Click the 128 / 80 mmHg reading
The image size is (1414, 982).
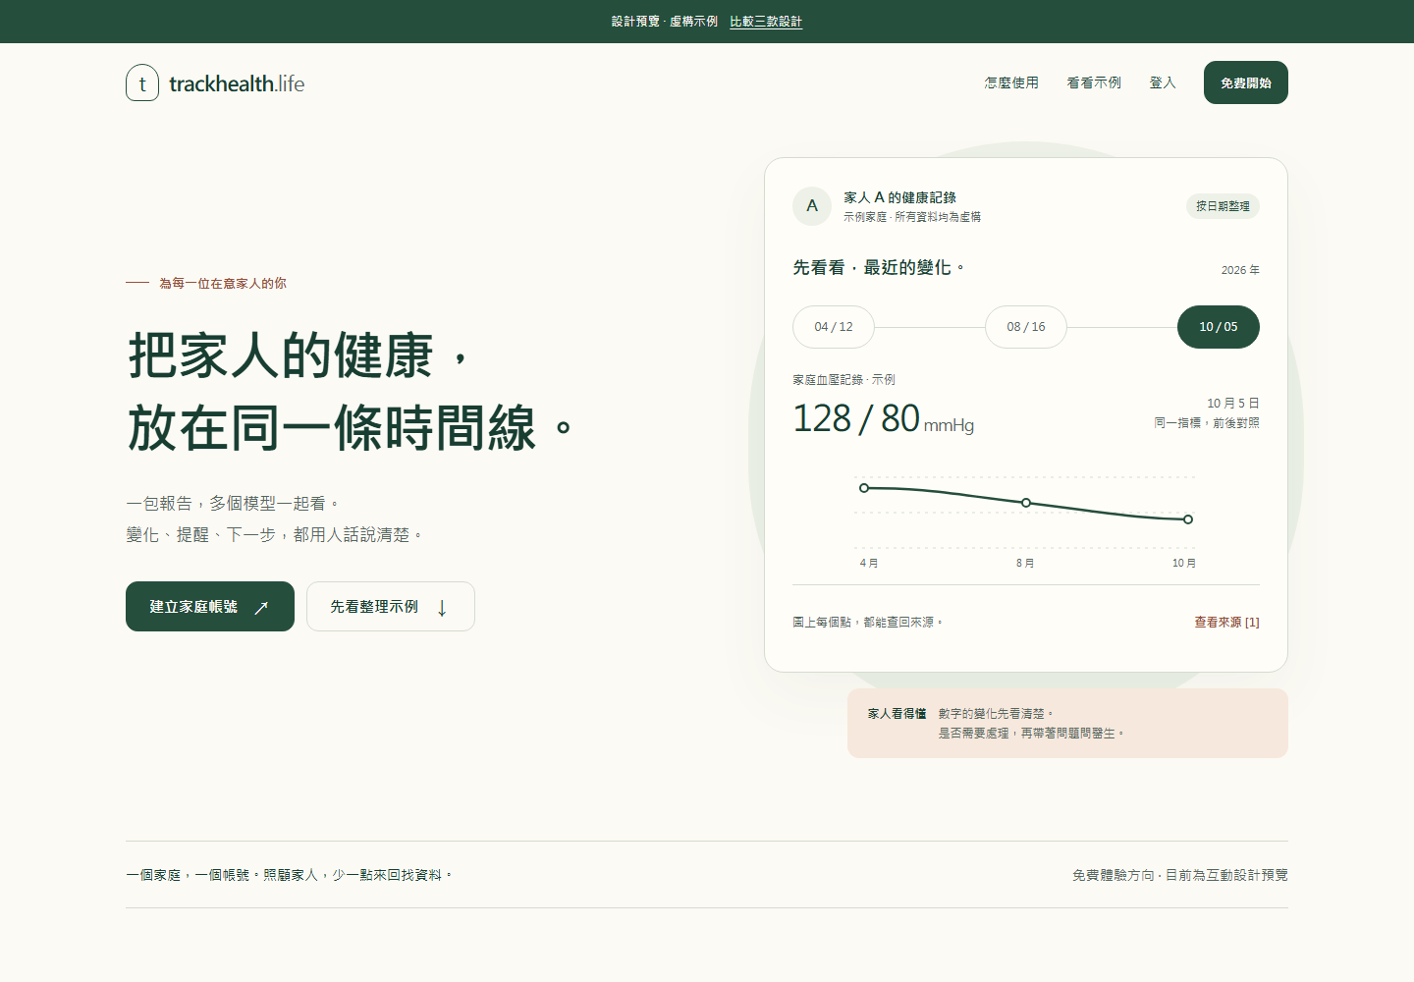click(x=884, y=419)
